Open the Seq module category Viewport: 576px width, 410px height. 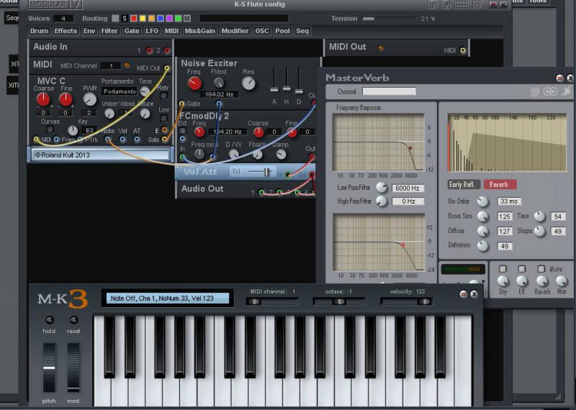302,31
